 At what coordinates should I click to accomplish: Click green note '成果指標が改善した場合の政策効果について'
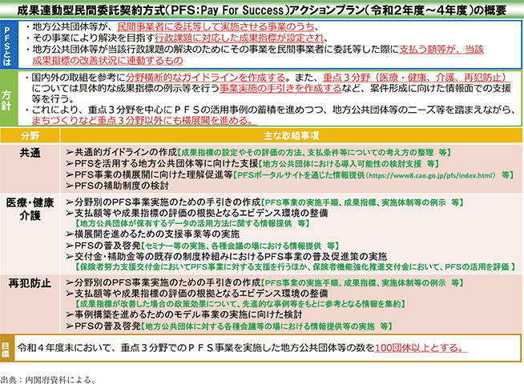tap(240, 304)
